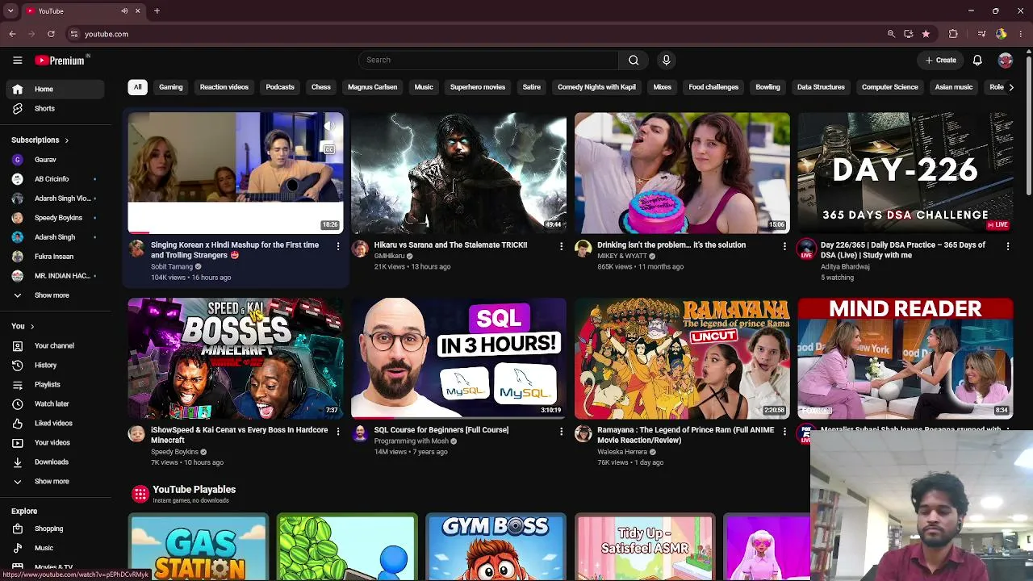Image resolution: width=1033 pixels, height=581 pixels.
Task: Open the Gas Station playable game
Action: pos(199,548)
